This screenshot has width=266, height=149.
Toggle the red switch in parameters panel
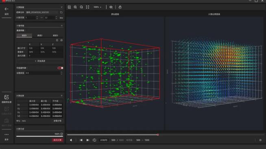[60, 68]
